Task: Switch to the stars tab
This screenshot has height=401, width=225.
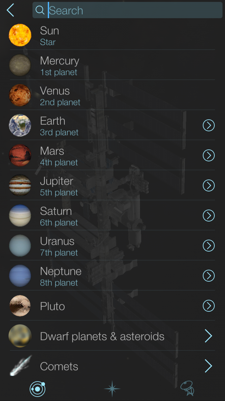Action: pyautogui.click(x=112, y=389)
